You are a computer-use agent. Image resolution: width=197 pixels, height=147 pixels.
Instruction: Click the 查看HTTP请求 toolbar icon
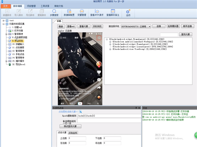tap(97, 12)
